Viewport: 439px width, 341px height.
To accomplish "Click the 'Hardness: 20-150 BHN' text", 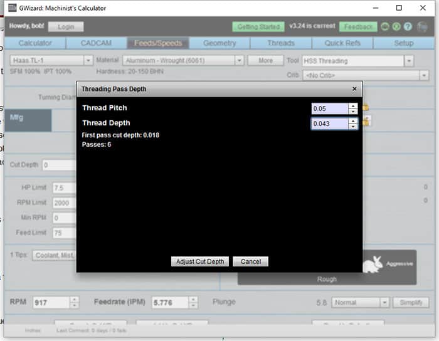I will tap(130, 71).
